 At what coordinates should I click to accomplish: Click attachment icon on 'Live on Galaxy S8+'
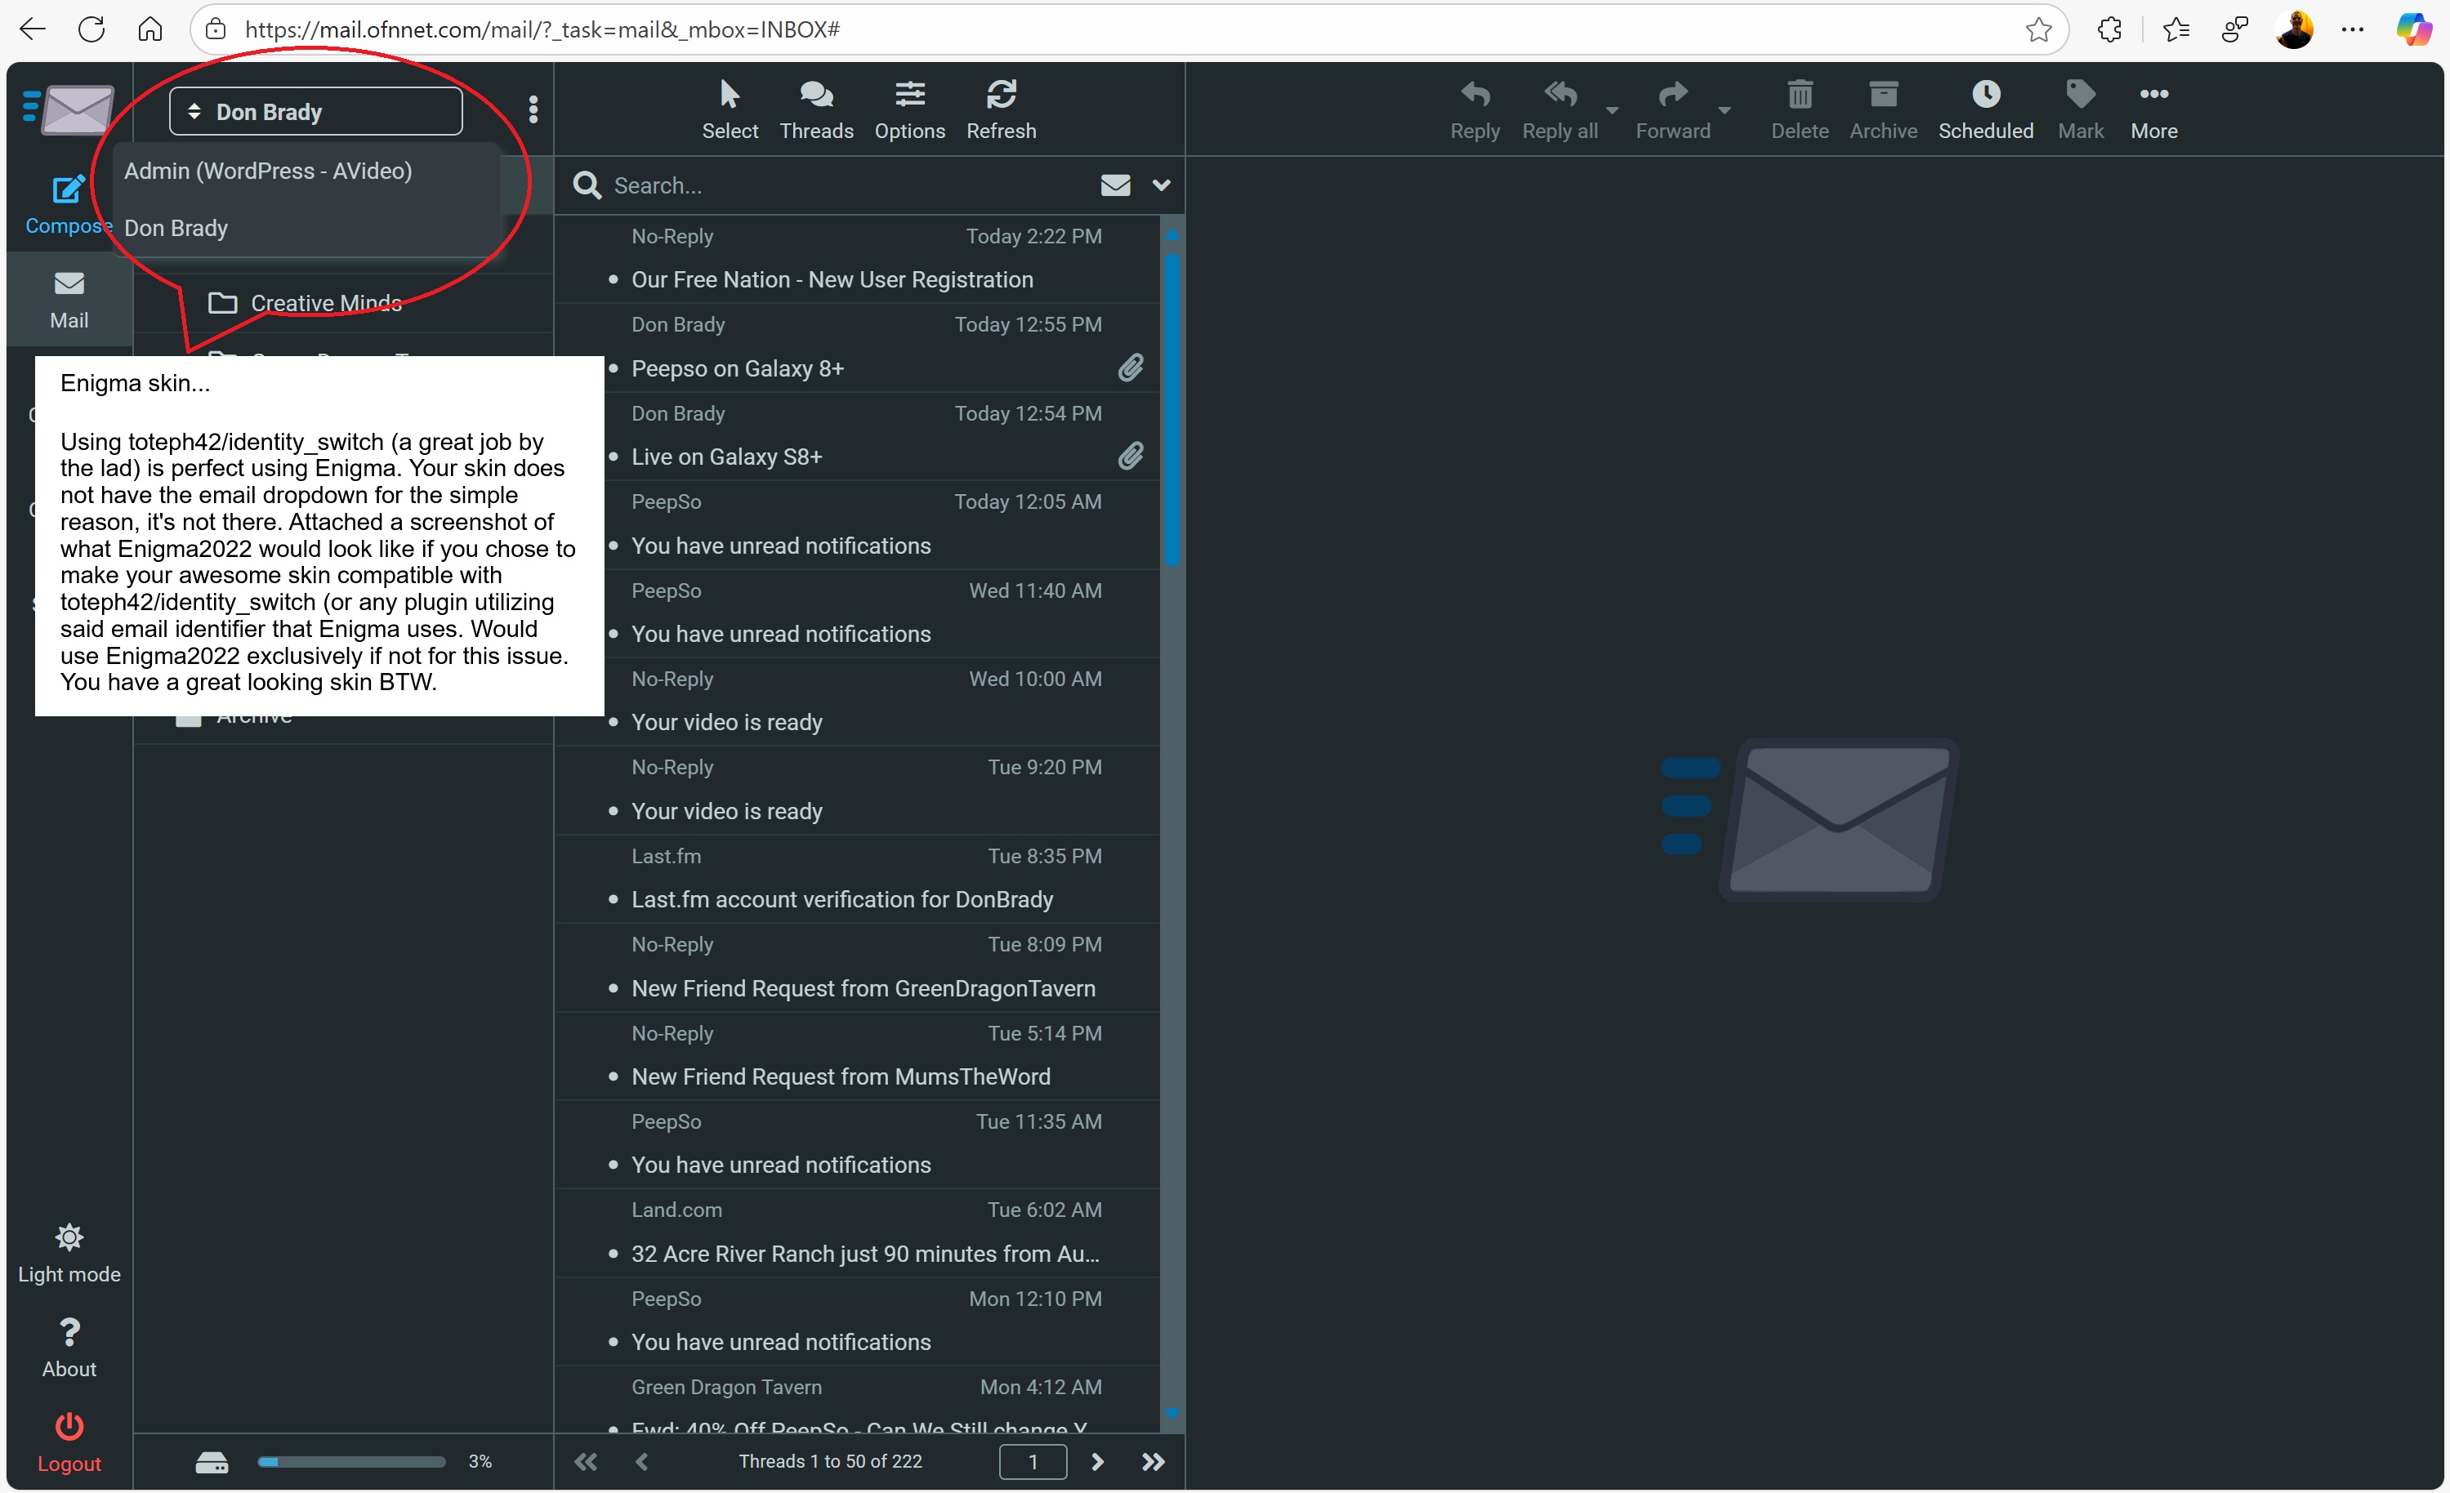[1131, 457]
